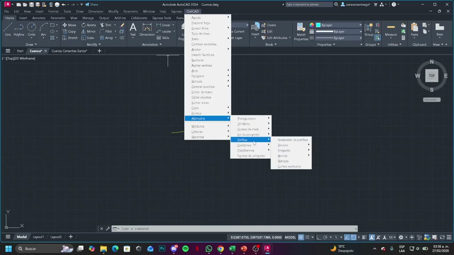This screenshot has height=255, width=454.
Task: Toggle snap mode in status bar
Action: 308,237
